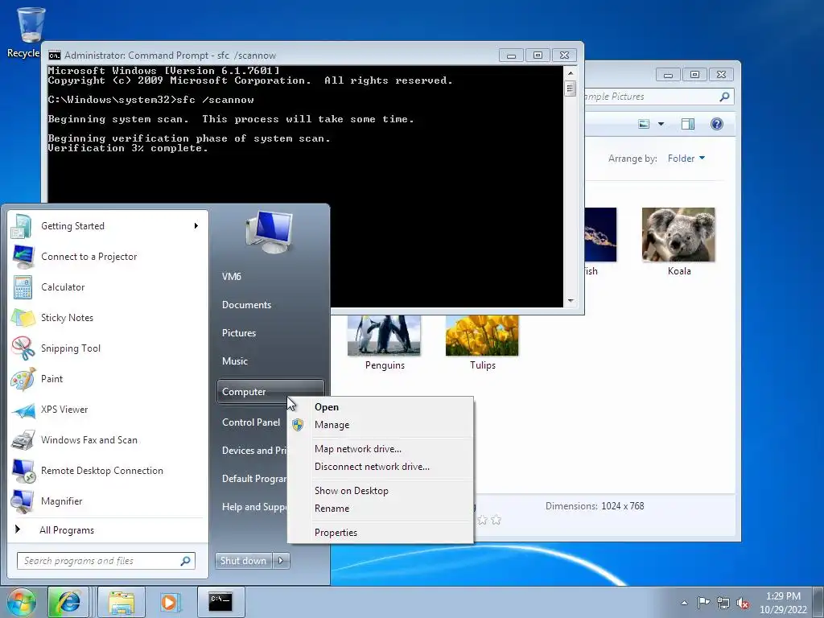
Task: Toggle Show on Desktop option
Action: (381, 491)
